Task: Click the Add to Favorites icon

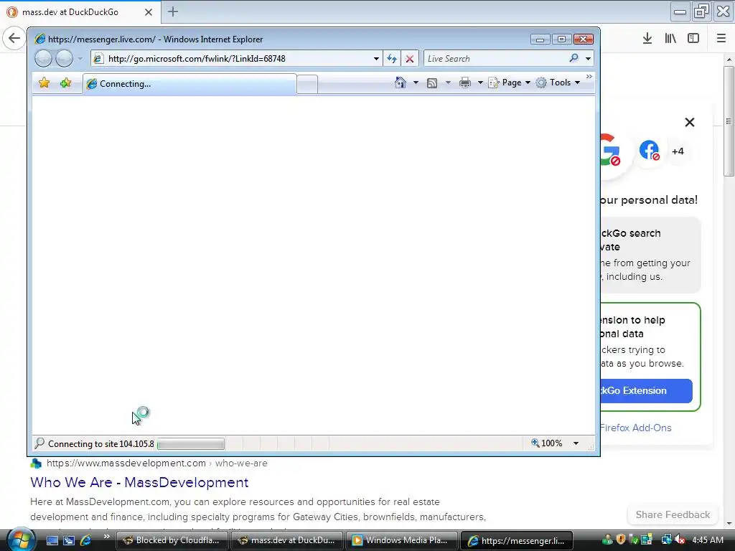Action: coord(65,83)
